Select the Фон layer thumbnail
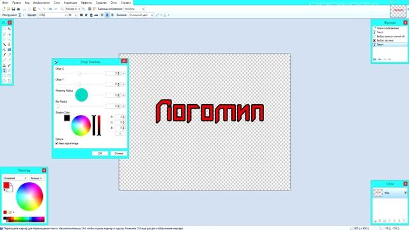409x230 pixels. coord(378,193)
